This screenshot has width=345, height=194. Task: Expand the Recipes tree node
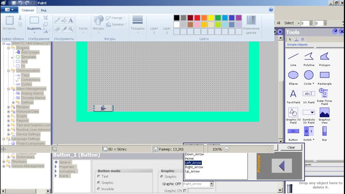pos(8,107)
